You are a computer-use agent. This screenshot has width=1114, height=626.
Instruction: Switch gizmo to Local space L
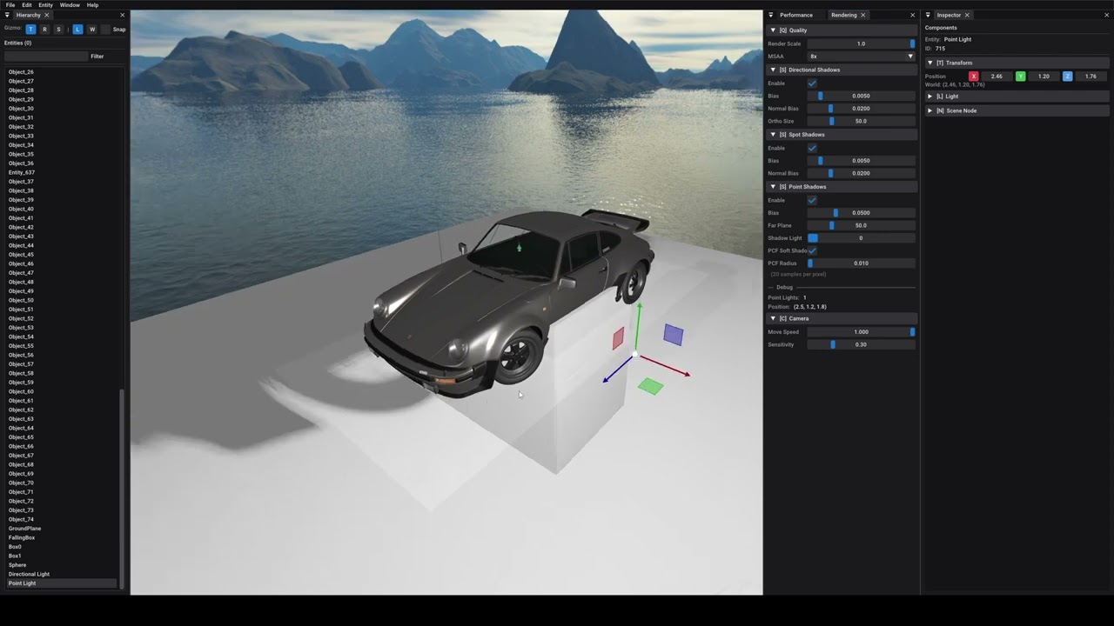click(x=77, y=30)
